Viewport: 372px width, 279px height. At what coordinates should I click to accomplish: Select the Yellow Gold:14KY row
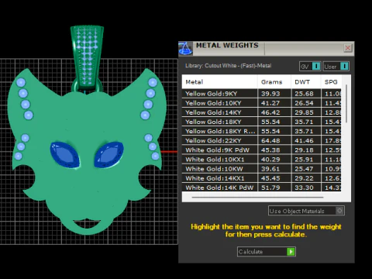262,112
